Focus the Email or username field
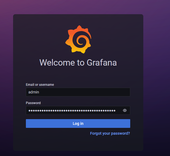Image resolution: width=170 pixels, height=156 pixels. (78, 92)
